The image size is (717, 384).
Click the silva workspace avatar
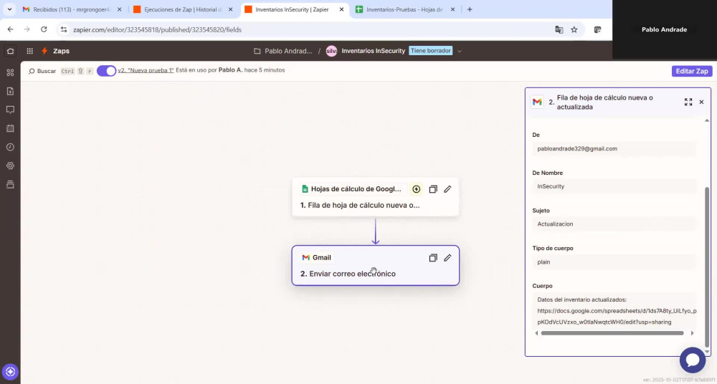click(331, 51)
